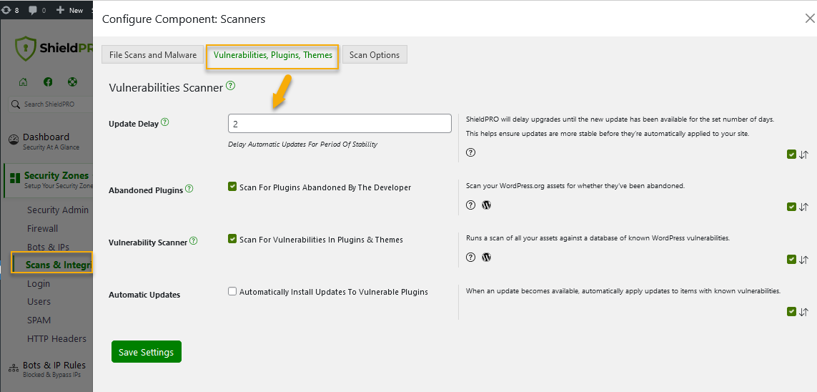
Task: Open help icon beside Update Delay label
Action: [164, 122]
